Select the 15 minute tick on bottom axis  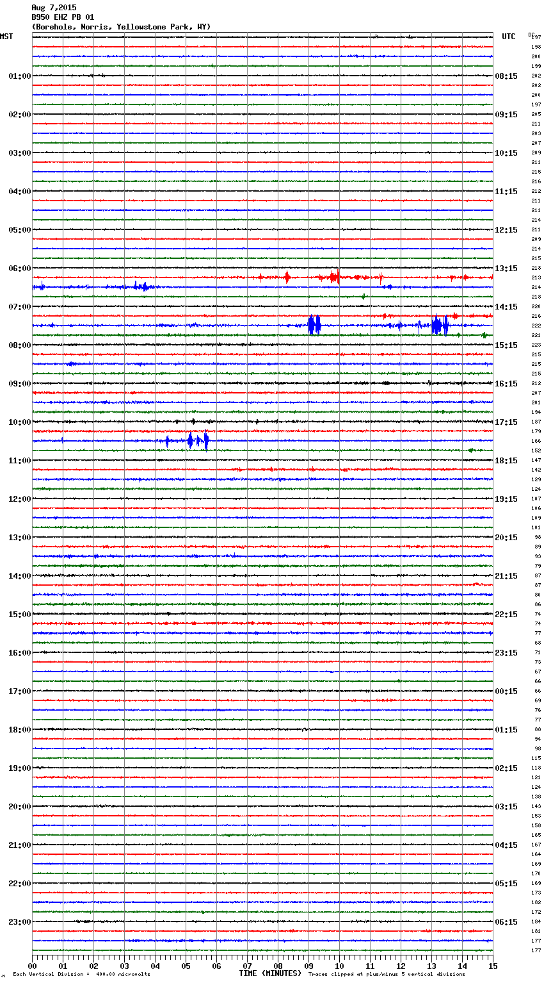pos(493,966)
